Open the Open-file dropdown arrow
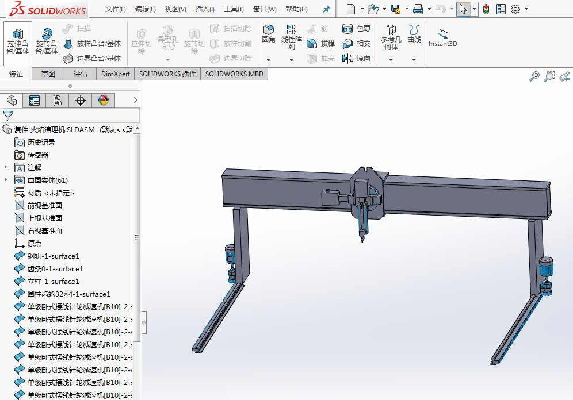 tap(384, 9)
